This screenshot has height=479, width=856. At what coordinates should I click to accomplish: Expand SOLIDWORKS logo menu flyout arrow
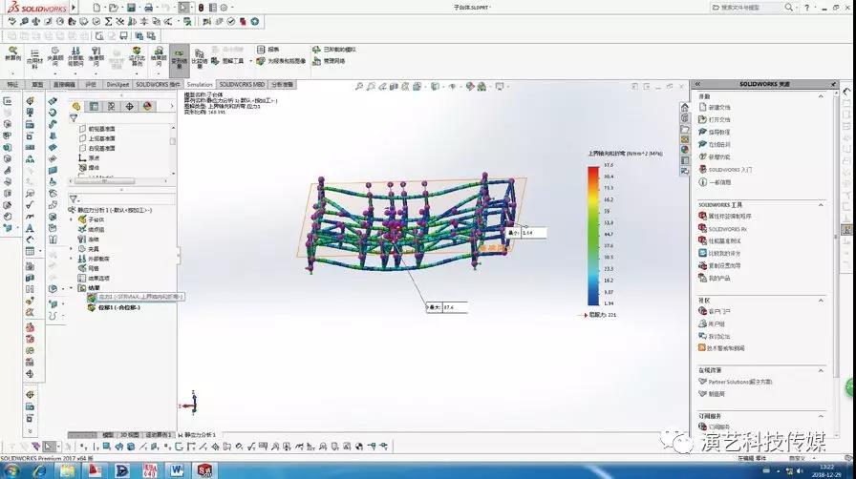pos(74,8)
